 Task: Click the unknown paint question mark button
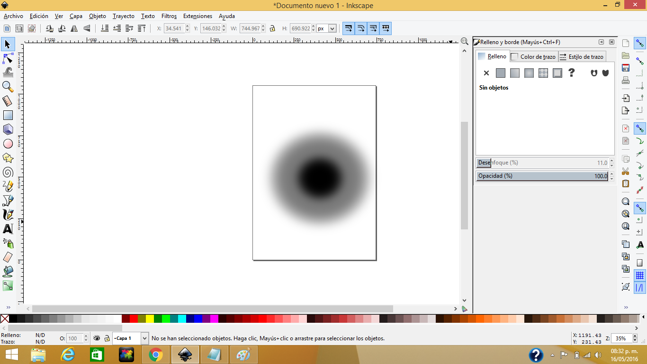click(x=572, y=73)
